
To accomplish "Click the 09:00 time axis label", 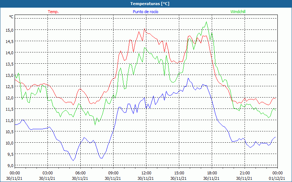I will click(x=113, y=173).
